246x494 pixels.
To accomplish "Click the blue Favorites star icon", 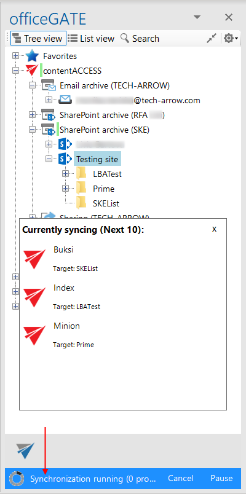I will [32, 56].
